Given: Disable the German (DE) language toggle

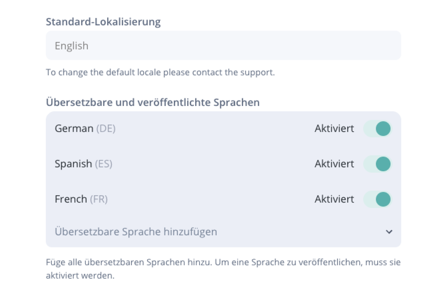Looking at the screenshot, I should (377, 128).
